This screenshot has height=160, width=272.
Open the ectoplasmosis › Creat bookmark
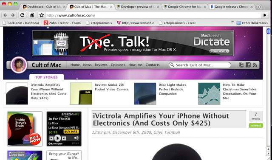177,23
